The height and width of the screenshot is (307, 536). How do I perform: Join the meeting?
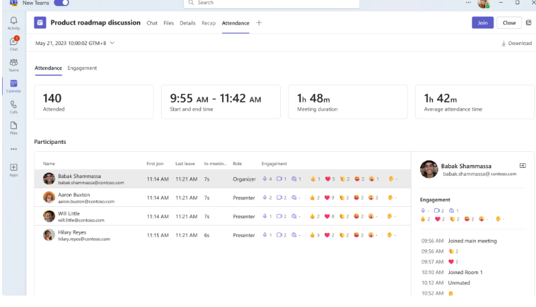point(483,23)
